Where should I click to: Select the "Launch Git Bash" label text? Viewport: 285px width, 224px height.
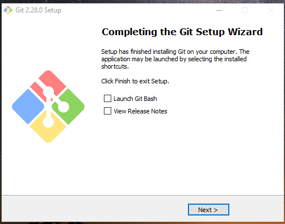pos(135,99)
